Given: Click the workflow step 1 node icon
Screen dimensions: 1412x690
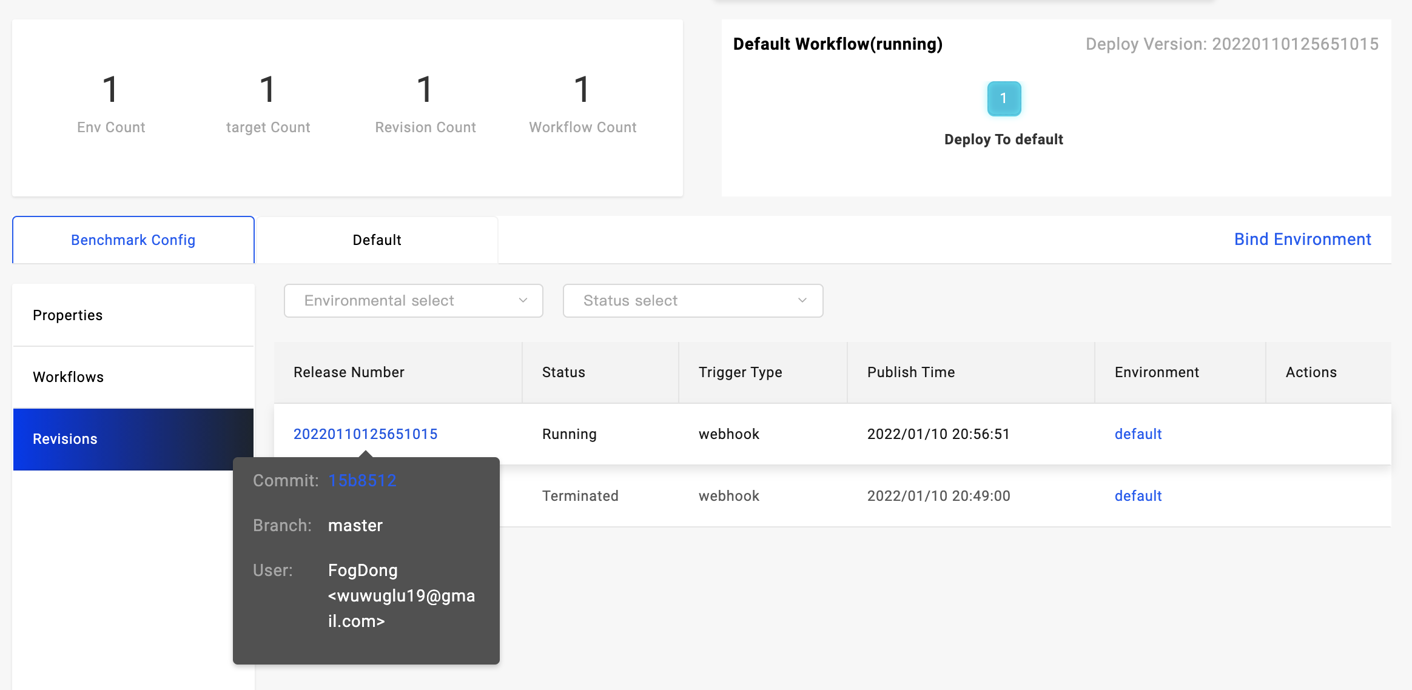Looking at the screenshot, I should (x=1004, y=98).
